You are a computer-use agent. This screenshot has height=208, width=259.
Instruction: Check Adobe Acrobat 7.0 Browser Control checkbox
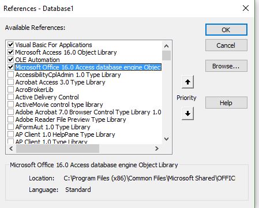10,112
